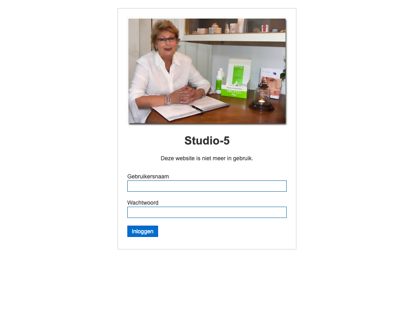Click the green Miropeel box in the photo
414x310 pixels.
(x=236, y=79)
